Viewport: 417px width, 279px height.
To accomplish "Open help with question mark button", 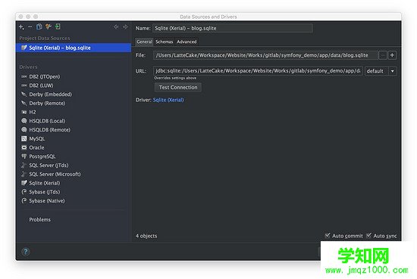I will [26, 252].
